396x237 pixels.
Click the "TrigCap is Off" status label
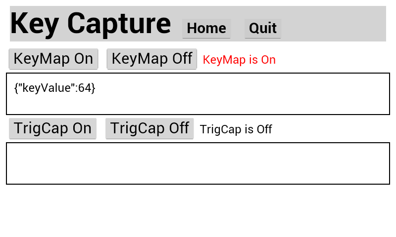click(236, 129)
